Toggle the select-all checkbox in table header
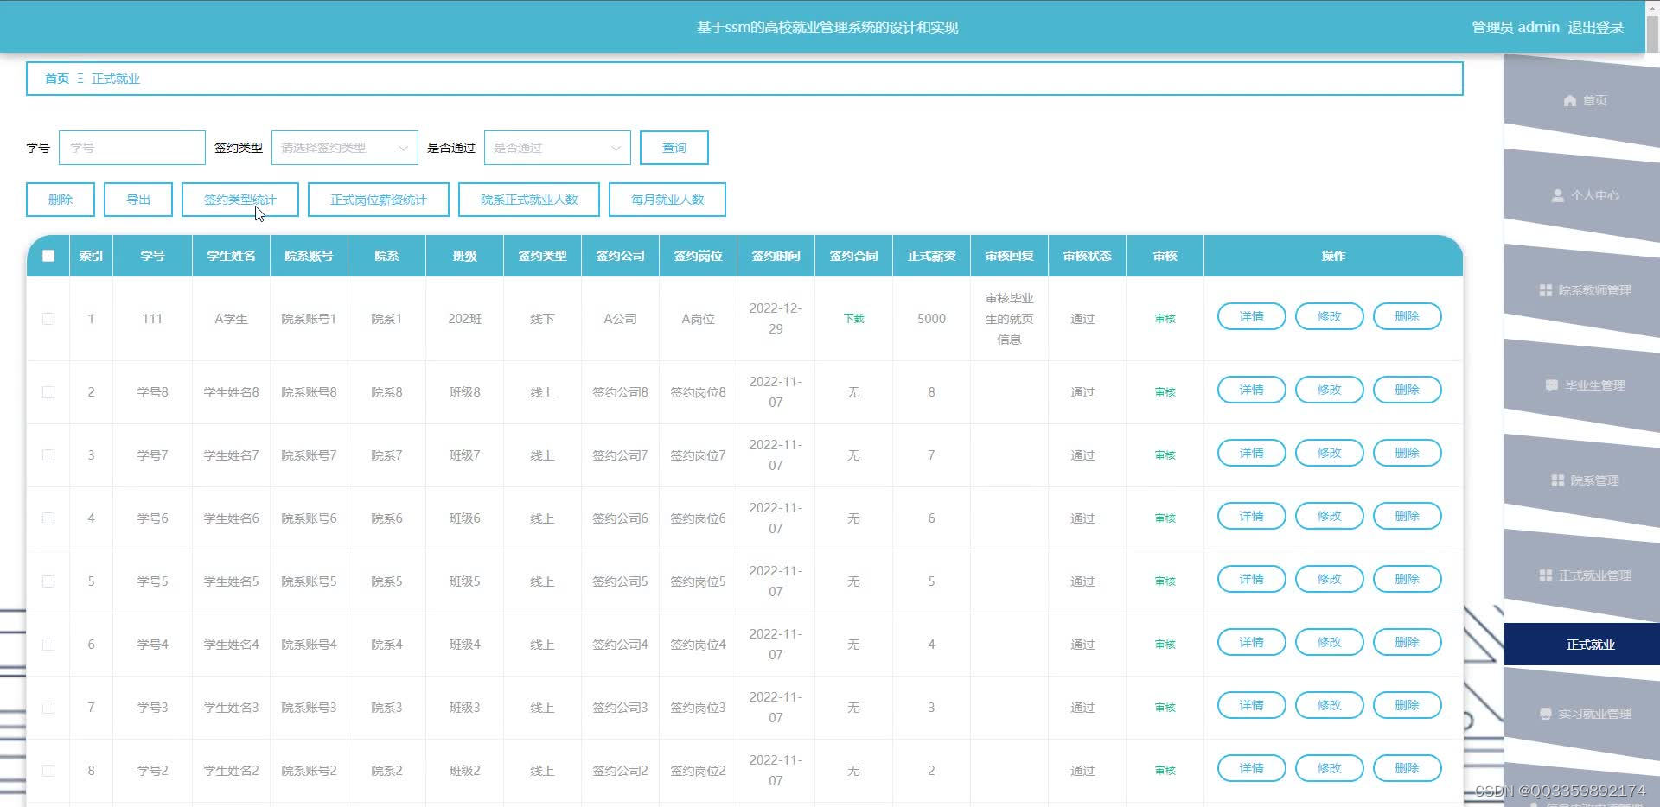 tap(48, 256)
